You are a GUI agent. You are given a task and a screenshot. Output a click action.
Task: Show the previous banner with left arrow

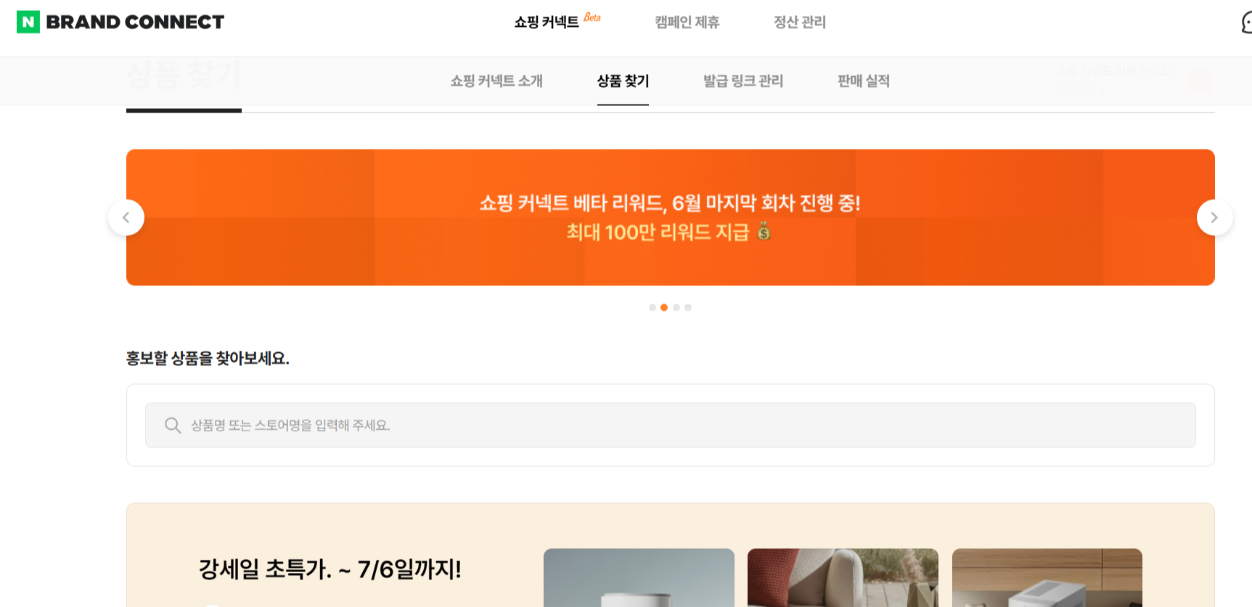tap(126, 217)
